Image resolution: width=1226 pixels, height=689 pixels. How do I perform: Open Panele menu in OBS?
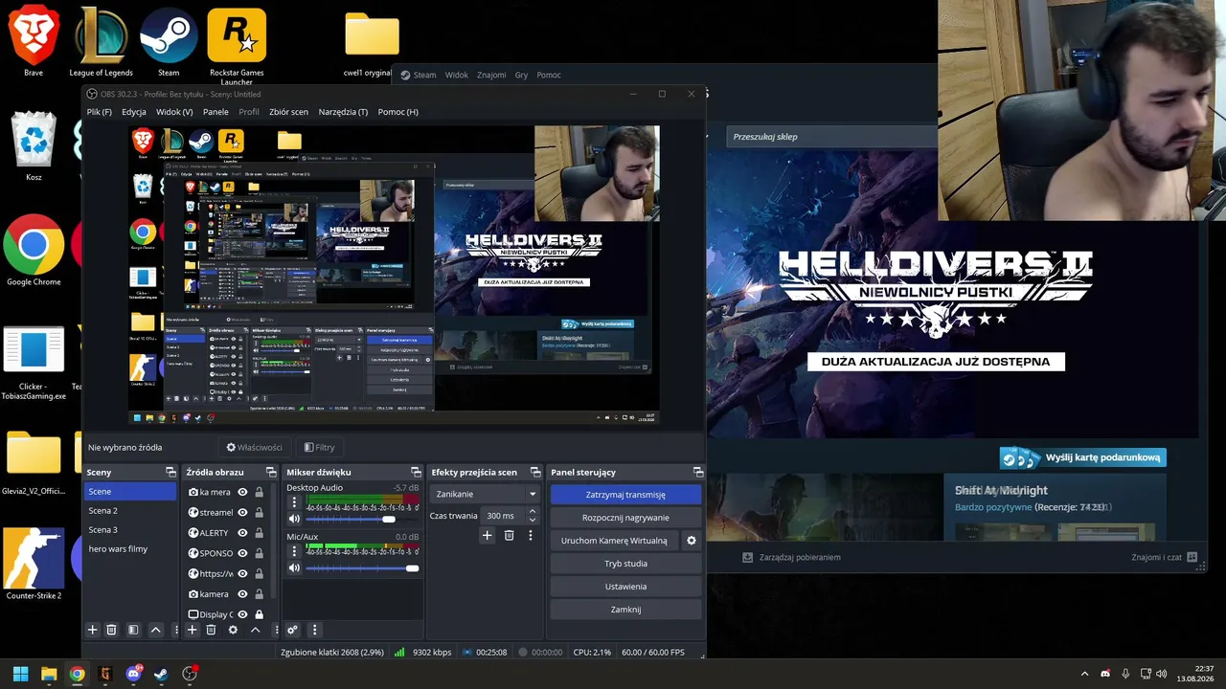pos(216,112)
